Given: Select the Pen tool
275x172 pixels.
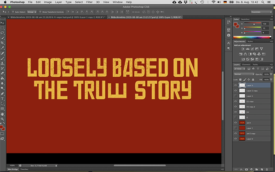Looking at the screenshot, I should click(2, 94).
